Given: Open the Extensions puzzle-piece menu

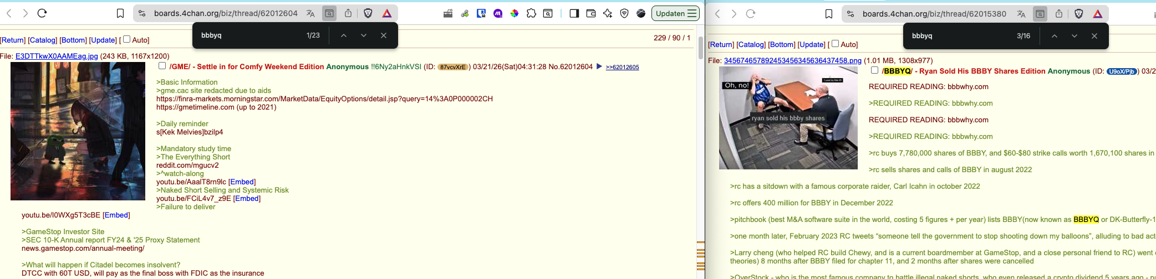Looking at the screenshot, I should point(531,13).
